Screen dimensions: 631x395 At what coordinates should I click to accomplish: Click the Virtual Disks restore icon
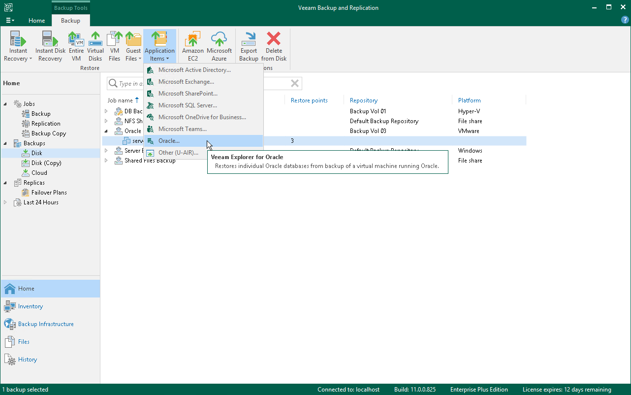[x=95, y=47]
